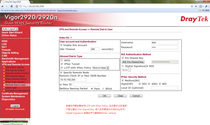210x125 pixels.
Task: Open Remote Access Control submenu item
Action: click(x=17, y=73)
